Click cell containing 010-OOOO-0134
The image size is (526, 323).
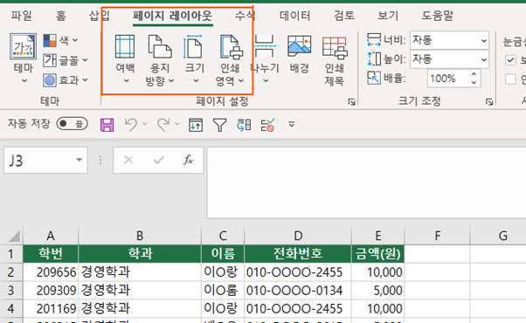[x=298, y=290]
